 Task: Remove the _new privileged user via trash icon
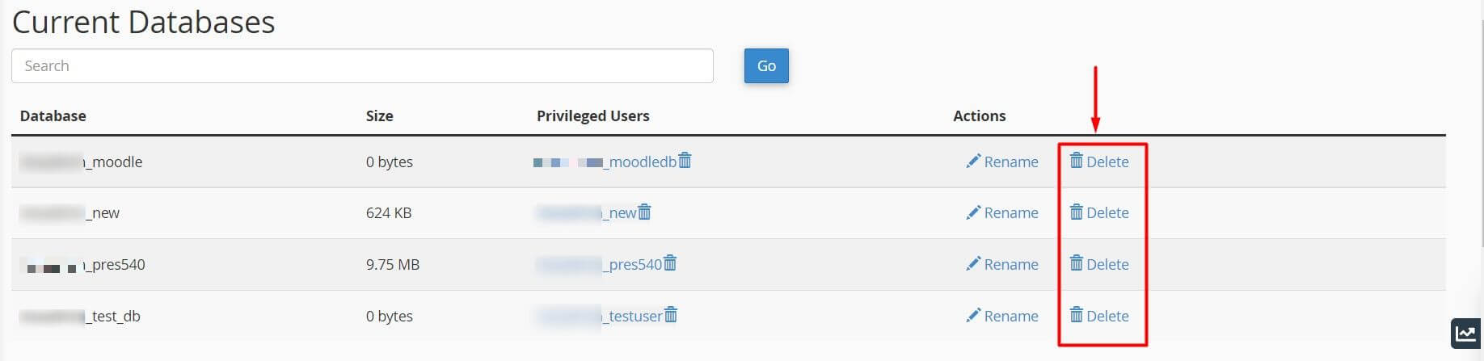pos(645,212)
